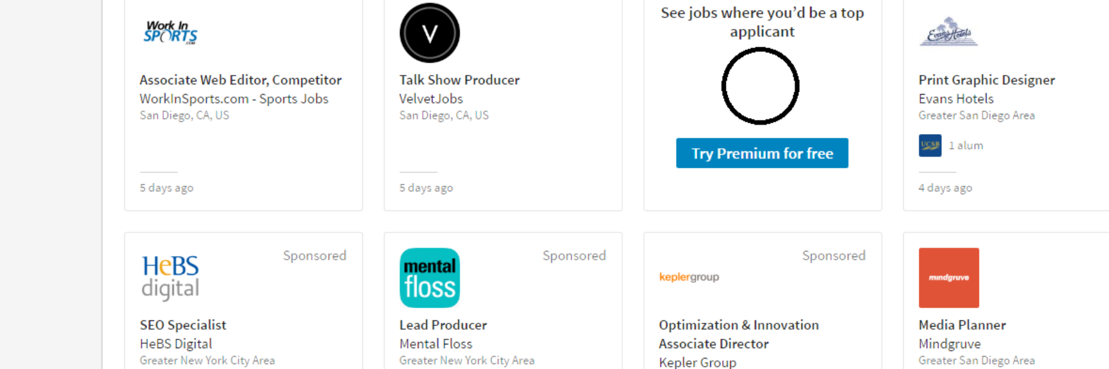Open the Work In Sports company logo
The width and height of the screenshot is (1109, 369).
coord(171,33)
